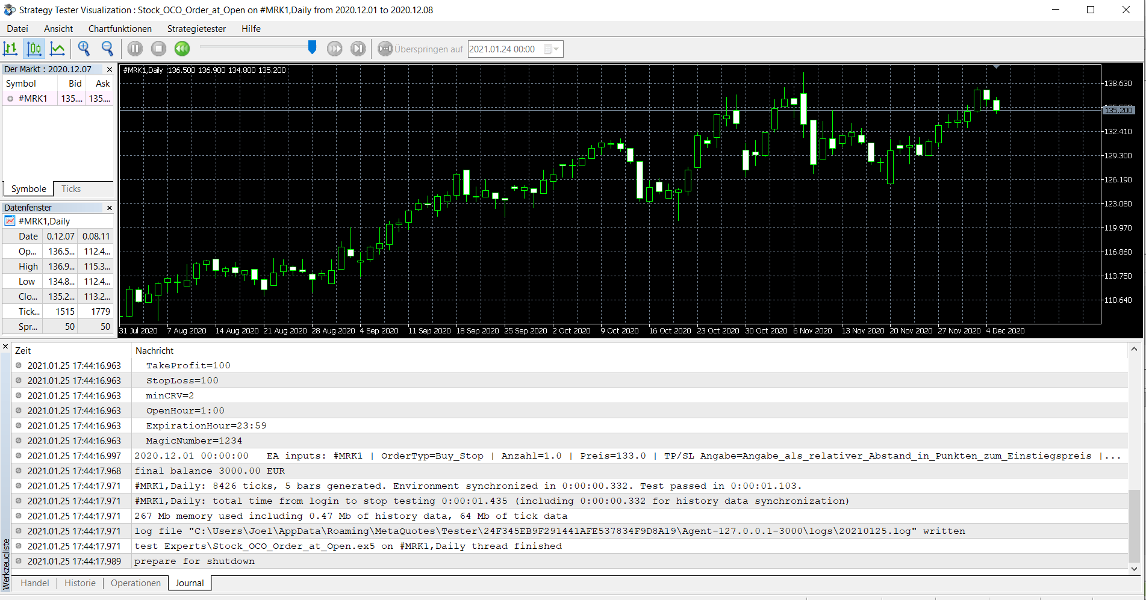Select the candlestick chart view
The width and height of the screenshot is (1146, 600).
(x=34, y=49)
